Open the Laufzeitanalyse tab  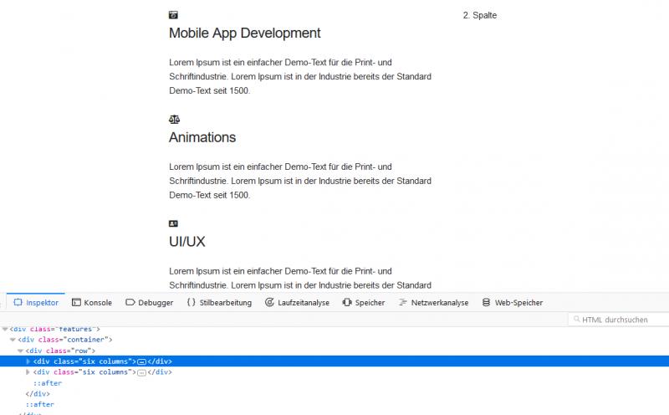(x=297, y=303)
